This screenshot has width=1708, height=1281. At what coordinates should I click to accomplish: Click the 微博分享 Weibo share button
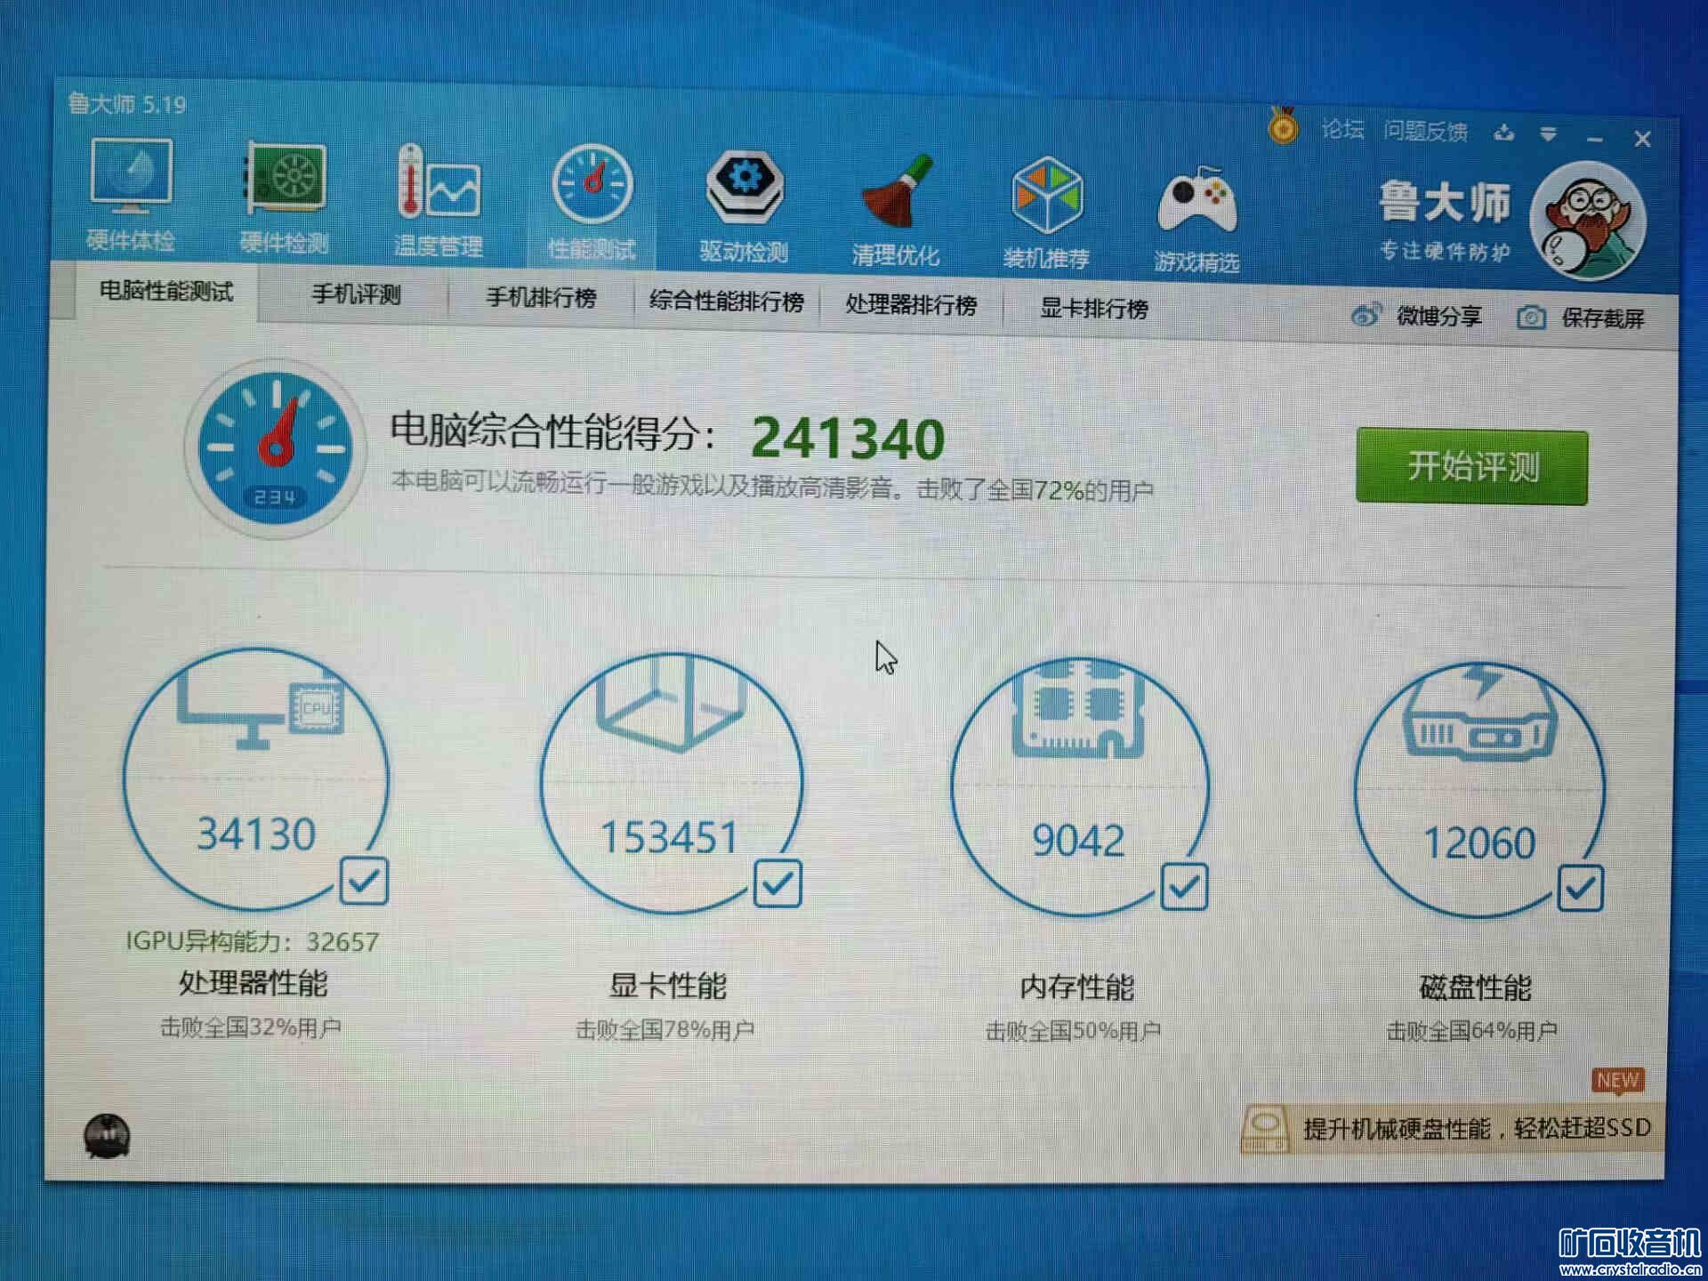coord(1416,316)
